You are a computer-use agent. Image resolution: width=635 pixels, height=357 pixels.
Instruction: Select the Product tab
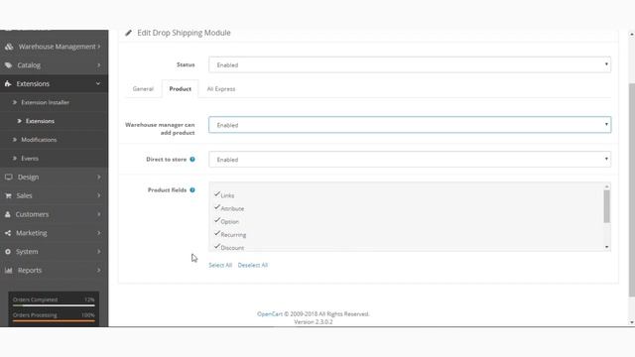(181, 88)
